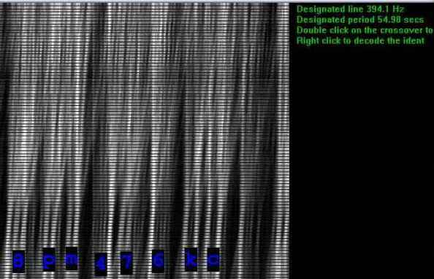
Task: Click the 'Double click on the crossover' hint
Action: tap(365, 30)
